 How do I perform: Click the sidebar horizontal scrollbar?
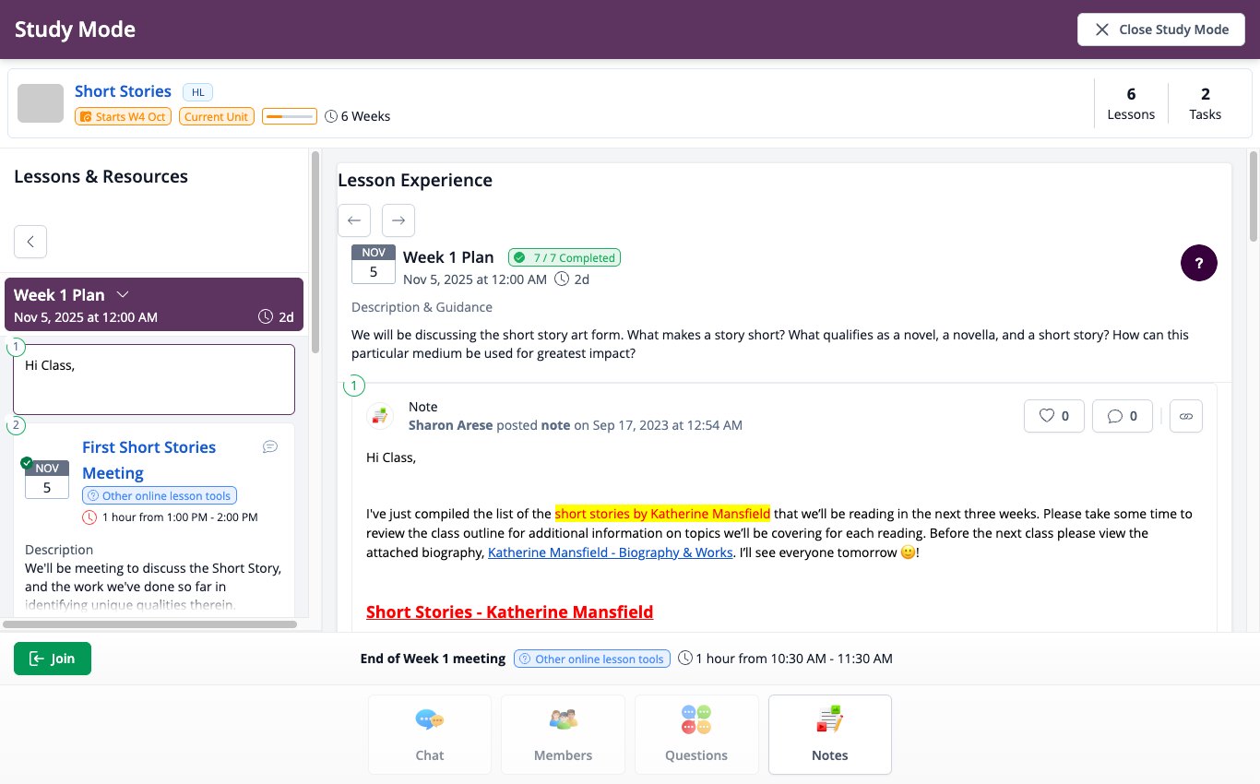tap(150, 624)
